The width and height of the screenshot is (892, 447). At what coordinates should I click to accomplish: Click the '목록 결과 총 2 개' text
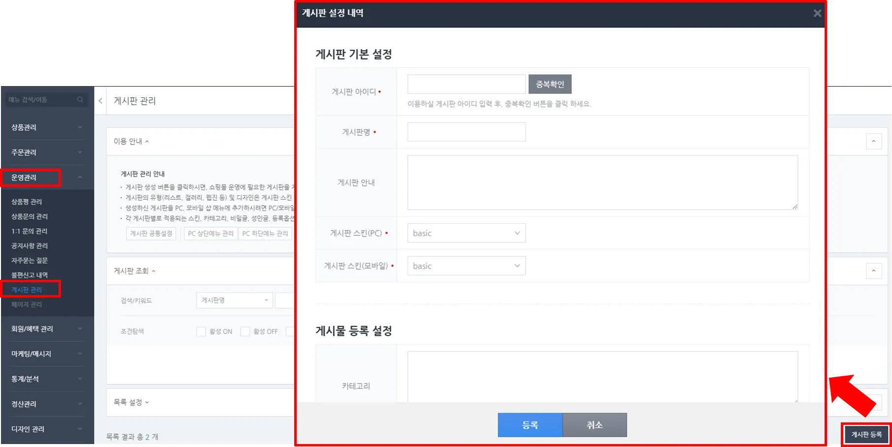tap(132, 437)
